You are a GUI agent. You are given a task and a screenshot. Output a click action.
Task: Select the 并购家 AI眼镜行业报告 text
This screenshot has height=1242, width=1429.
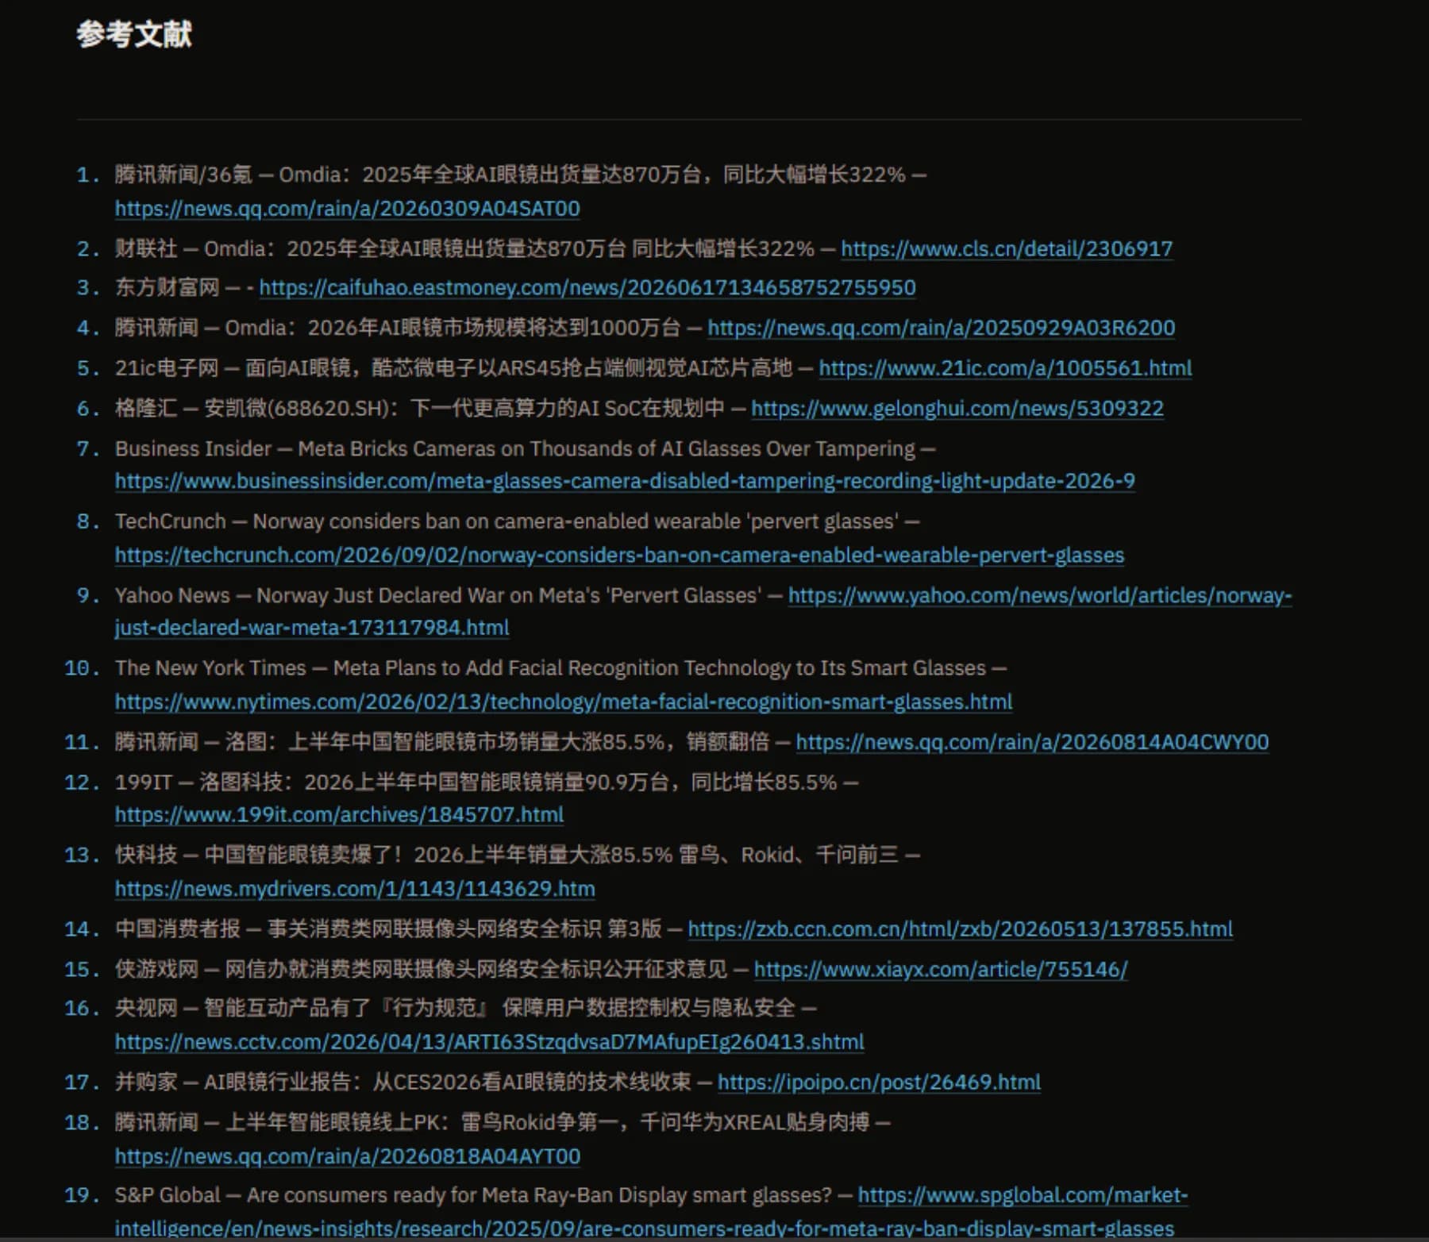(x=403, y=1082)
